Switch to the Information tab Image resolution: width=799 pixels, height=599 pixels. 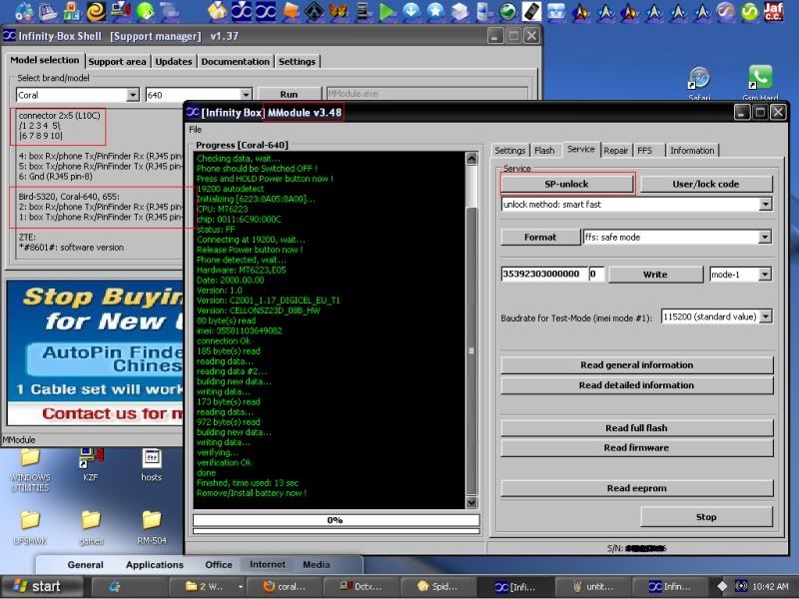pyautogui.click(x=692, y=151)
